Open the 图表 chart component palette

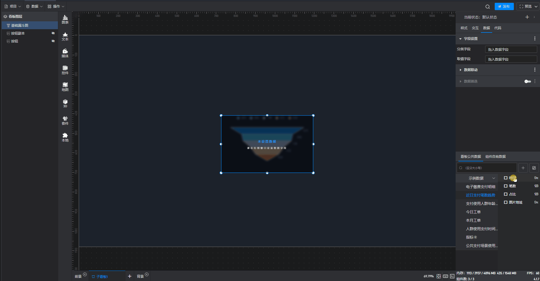(x=65, y=19)
